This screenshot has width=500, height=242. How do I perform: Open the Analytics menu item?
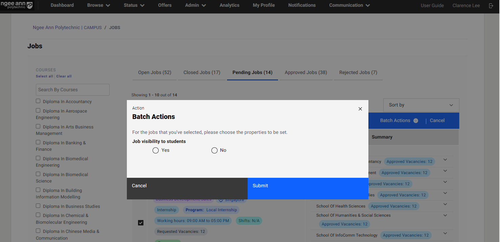pyautogui.click(x=229, y=5)
